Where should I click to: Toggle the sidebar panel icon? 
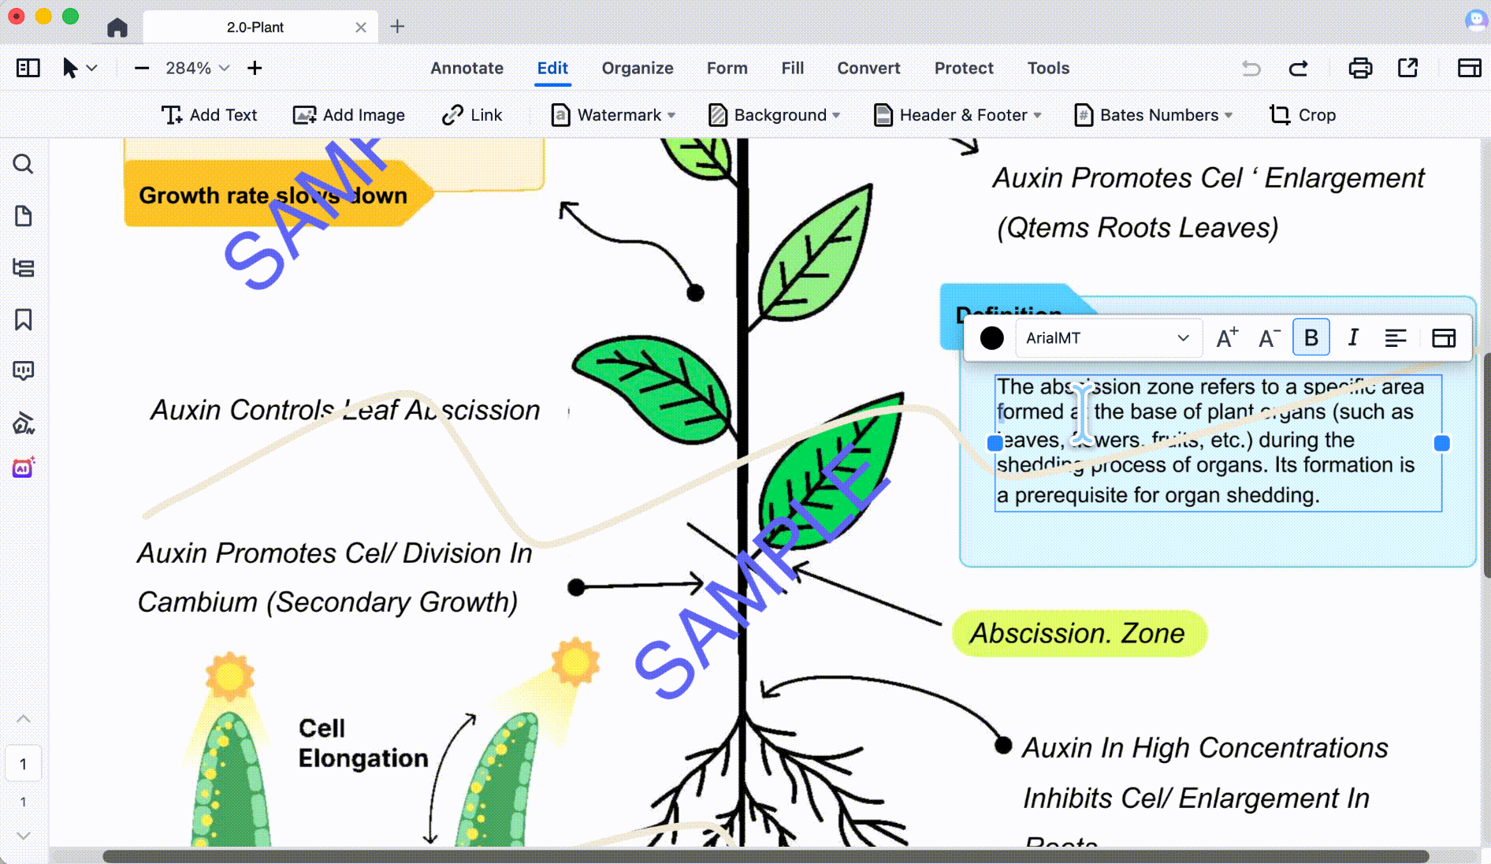coord(28,68)
